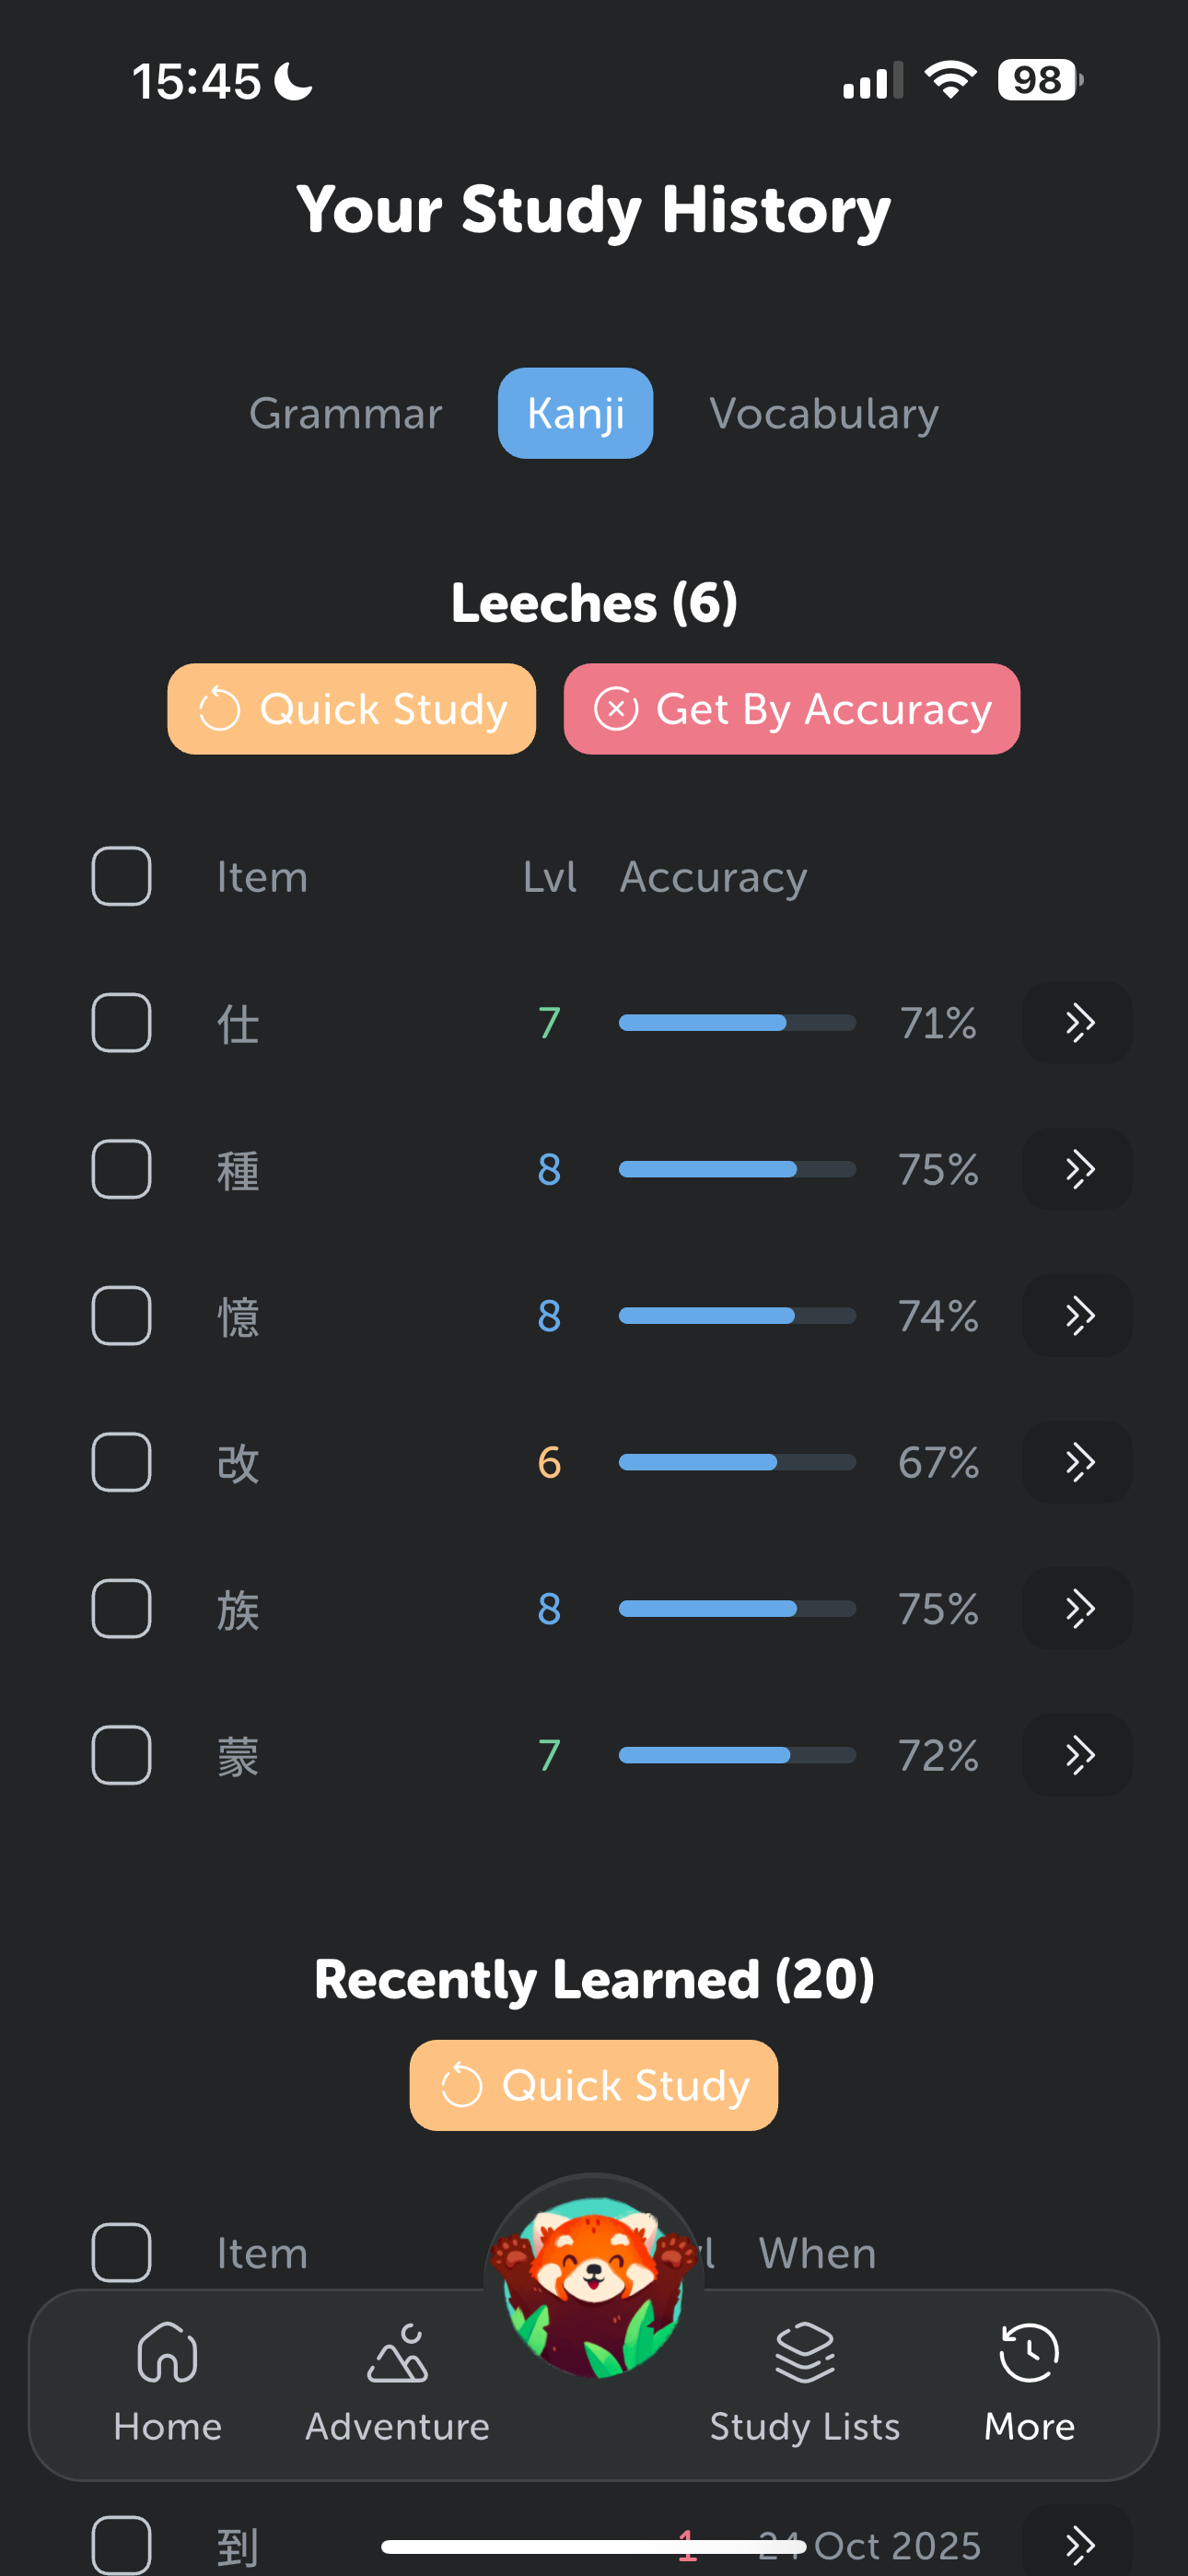Tap the moon Focus mode icon
This screenshot has height=2576, width=1188.
[294, 81]
